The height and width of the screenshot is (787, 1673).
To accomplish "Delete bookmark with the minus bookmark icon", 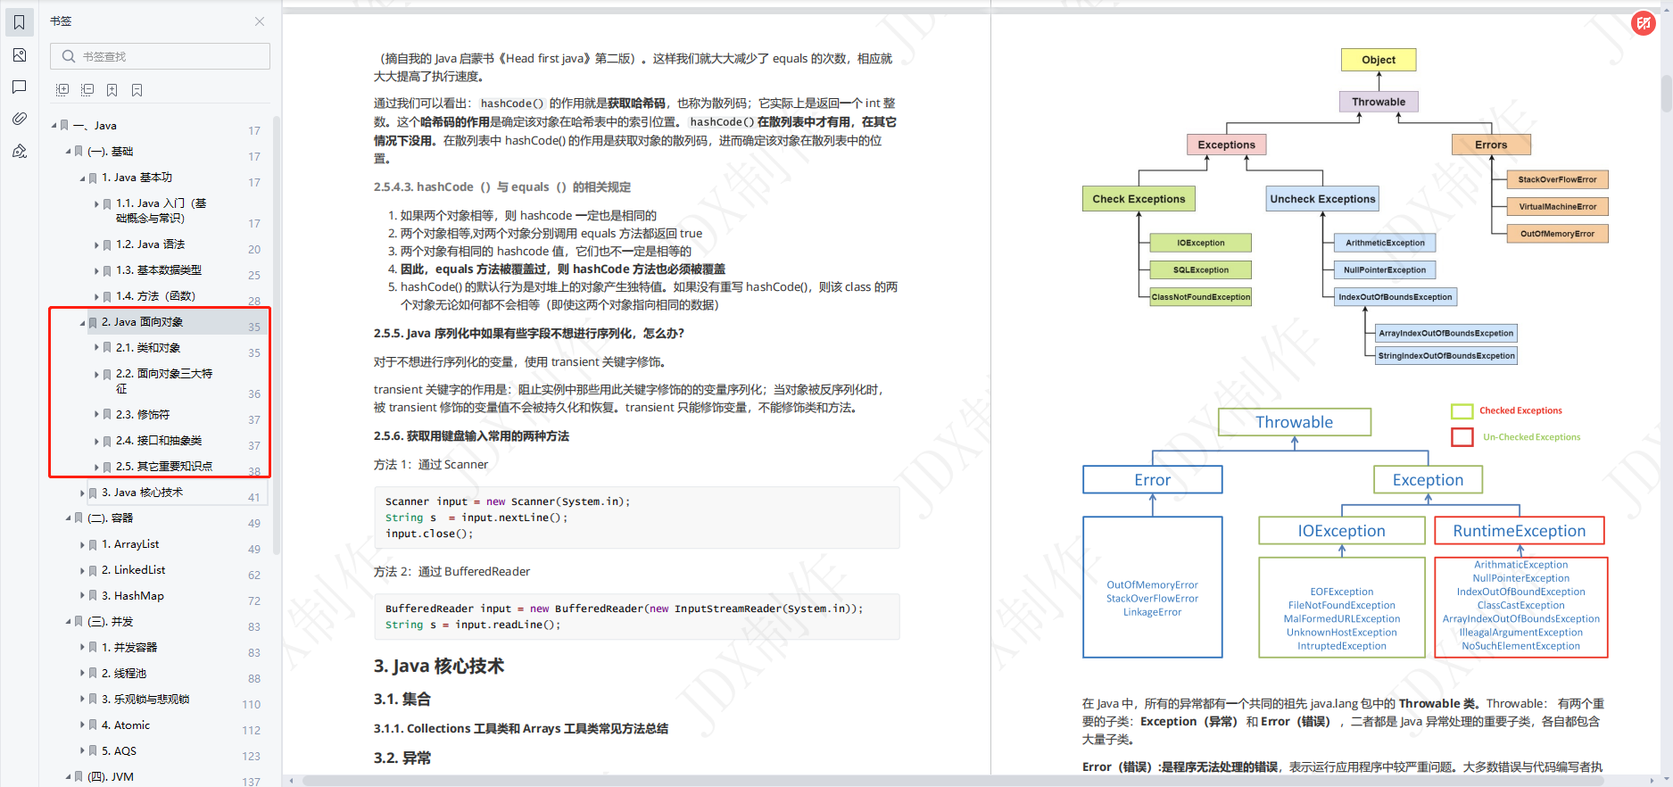I will 137,90.
